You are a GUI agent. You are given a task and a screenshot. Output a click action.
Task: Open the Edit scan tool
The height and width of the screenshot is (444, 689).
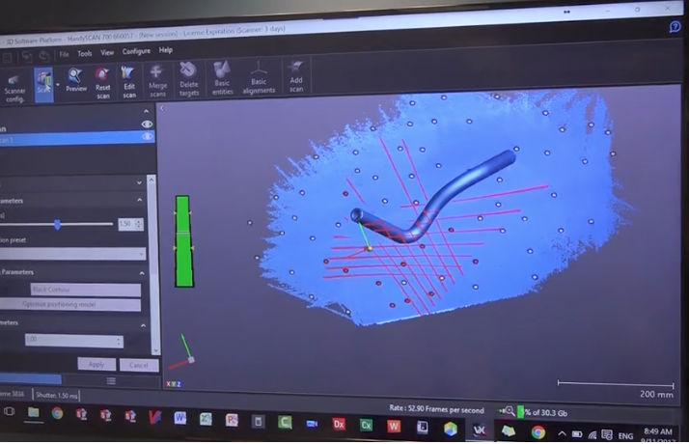coord(128,82)
